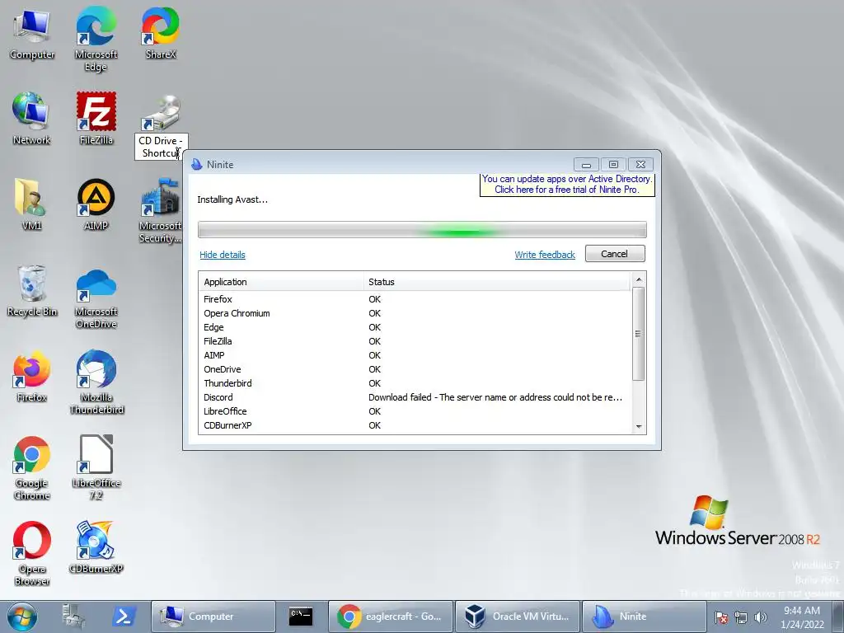Select the Firefox desktop shortcut
The width and height of the screenshot is (844, 633).
[x=31, y=376]
